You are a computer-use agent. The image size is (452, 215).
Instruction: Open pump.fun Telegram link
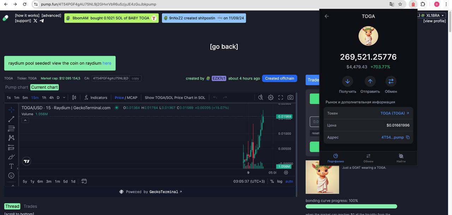tap(42, 21)
